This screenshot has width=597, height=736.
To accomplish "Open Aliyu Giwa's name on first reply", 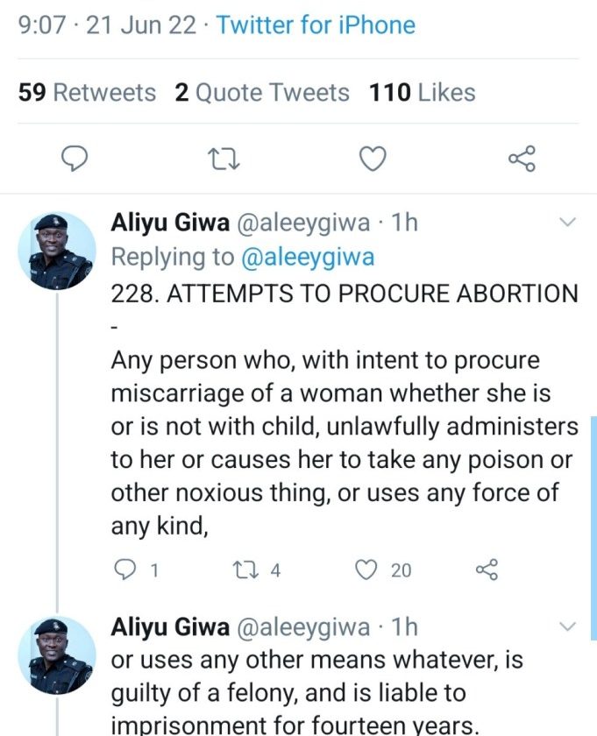I will [x=169, y=223].
